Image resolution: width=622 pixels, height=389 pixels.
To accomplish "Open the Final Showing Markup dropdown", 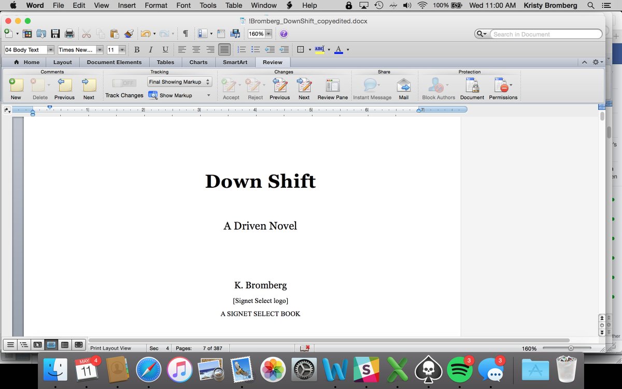I will coord(179,82).
